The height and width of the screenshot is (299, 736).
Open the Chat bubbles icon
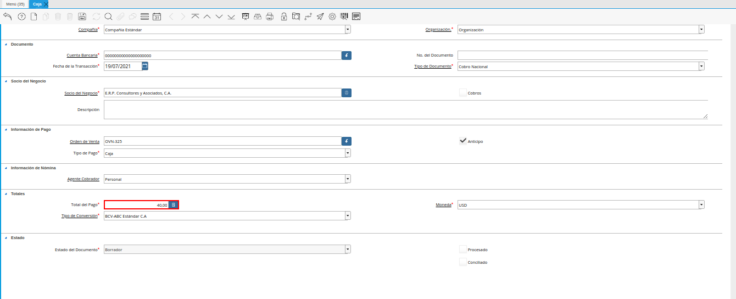point(132,16)
